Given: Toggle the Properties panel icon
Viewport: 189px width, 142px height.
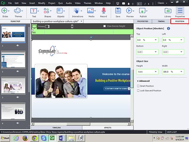Looking at the screenshot, I should tap(180, 11).
